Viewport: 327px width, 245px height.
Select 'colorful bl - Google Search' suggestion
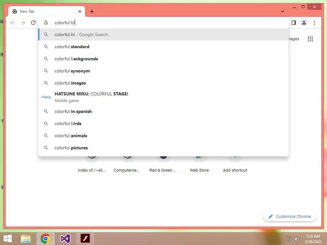(x=163, y=34)
